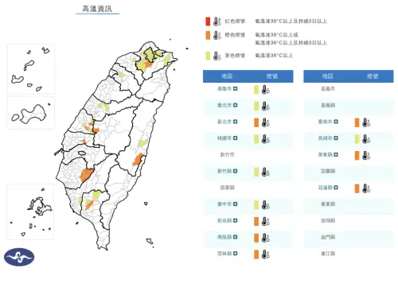Click the orange district in New Taipei on map

[148, 65]
